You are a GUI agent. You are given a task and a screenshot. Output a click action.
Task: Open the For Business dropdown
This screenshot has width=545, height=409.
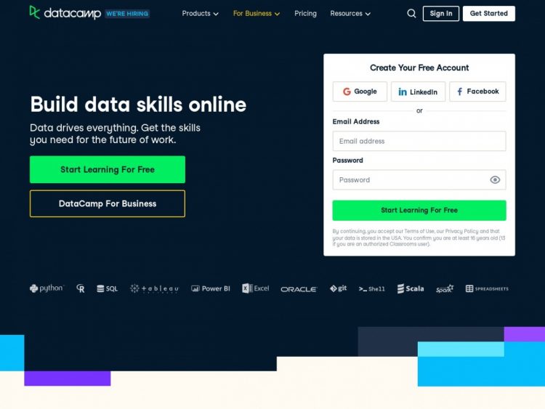pyautogui.click(x=256, y=13)
